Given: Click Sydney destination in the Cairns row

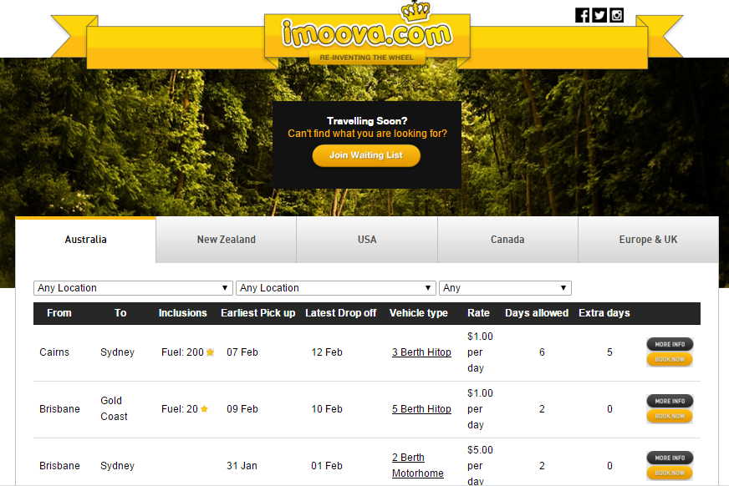Looking at the screenshot, I should point(117,352).
